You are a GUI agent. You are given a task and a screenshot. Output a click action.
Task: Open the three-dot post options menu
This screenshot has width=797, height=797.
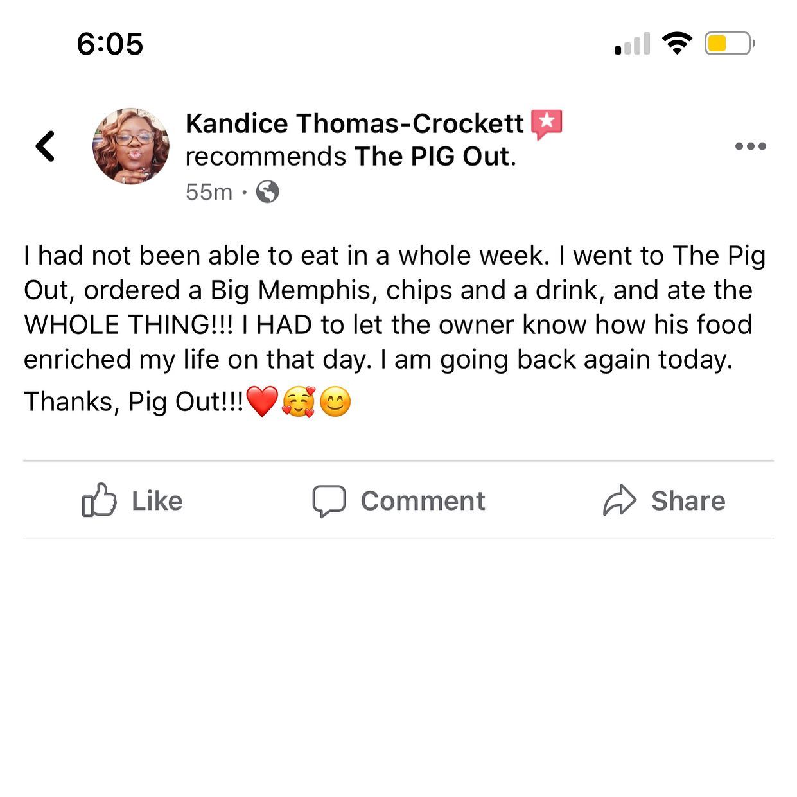(750, 146)
